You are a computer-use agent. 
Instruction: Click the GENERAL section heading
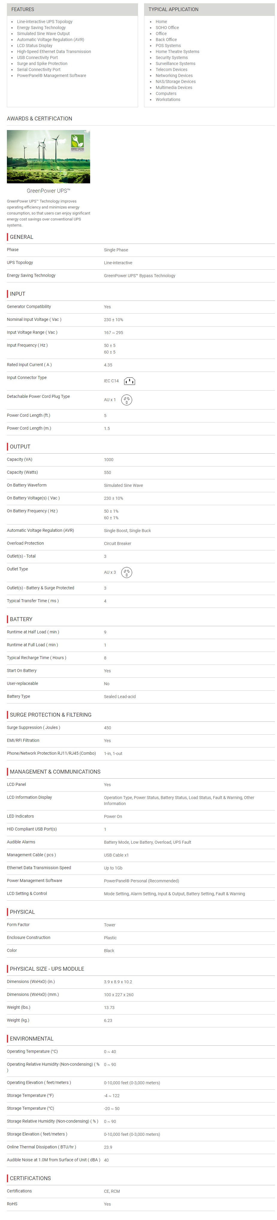(21, 237)
